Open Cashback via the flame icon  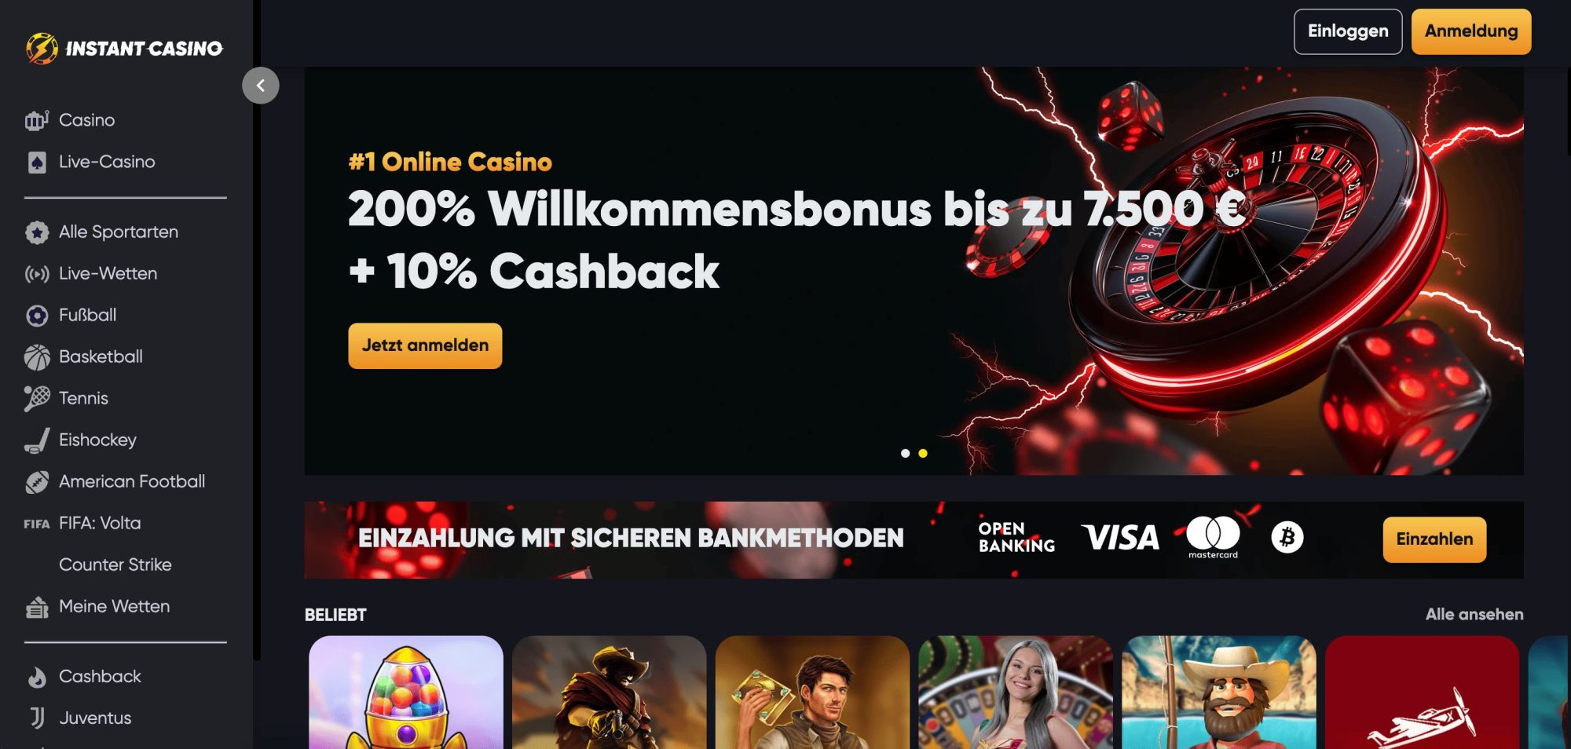[37, 677]
